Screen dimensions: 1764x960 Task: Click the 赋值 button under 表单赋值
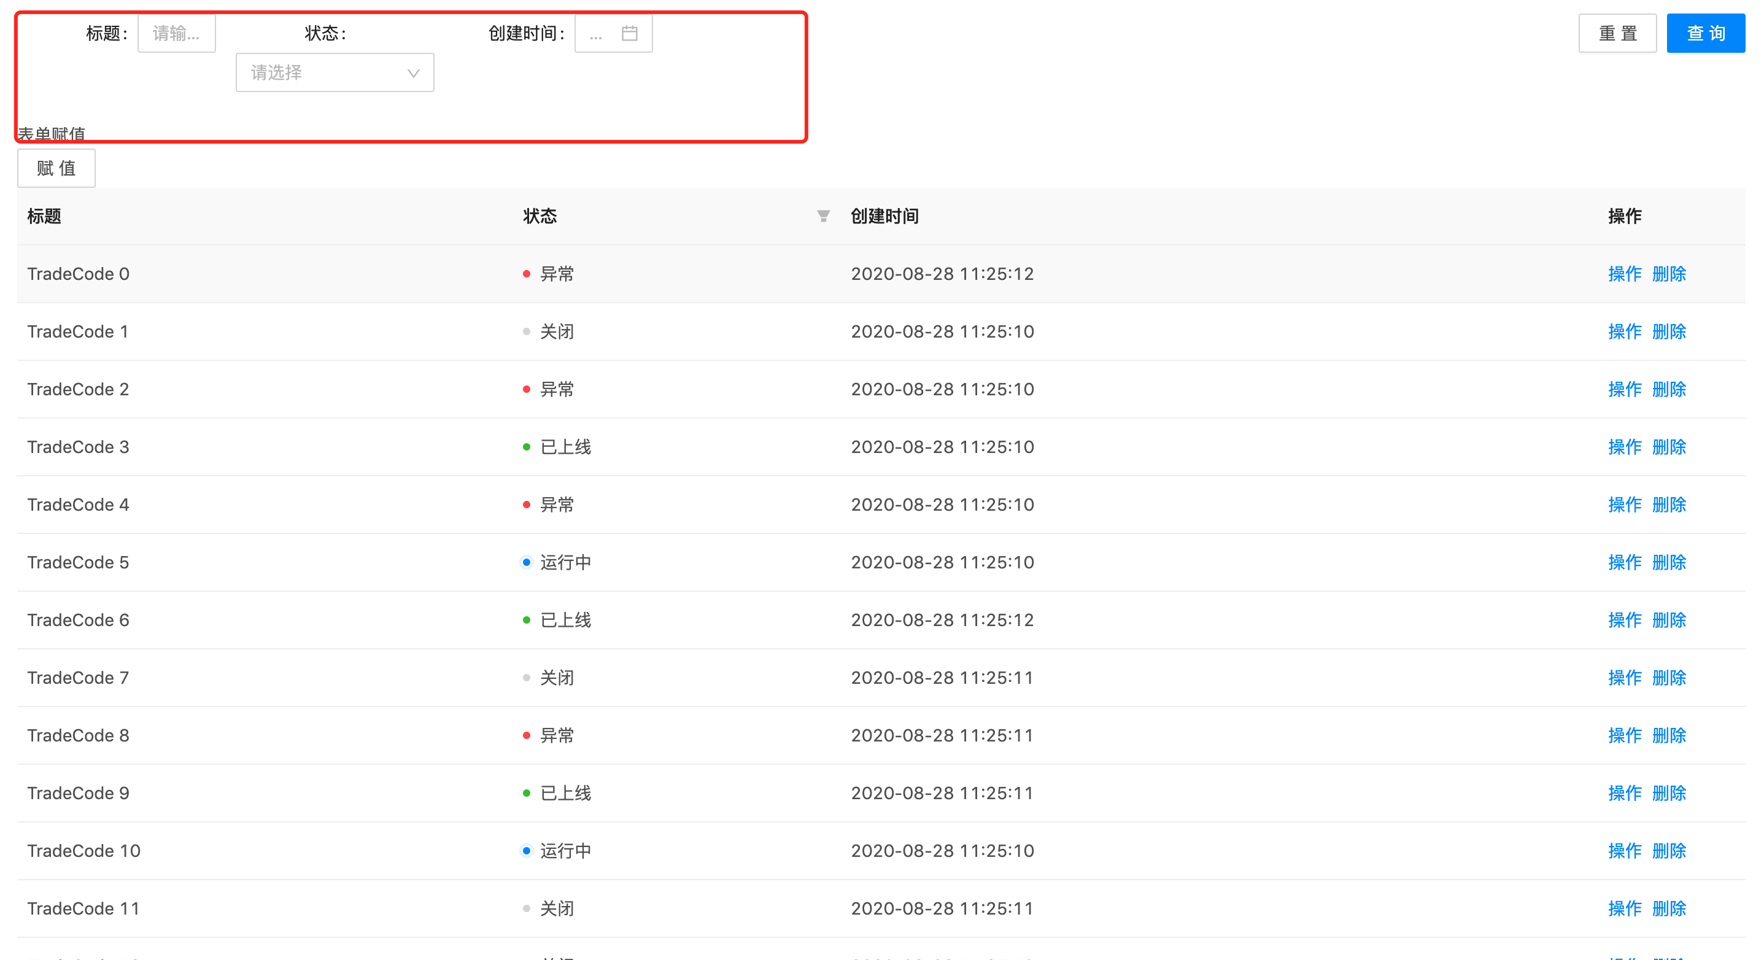55,168
